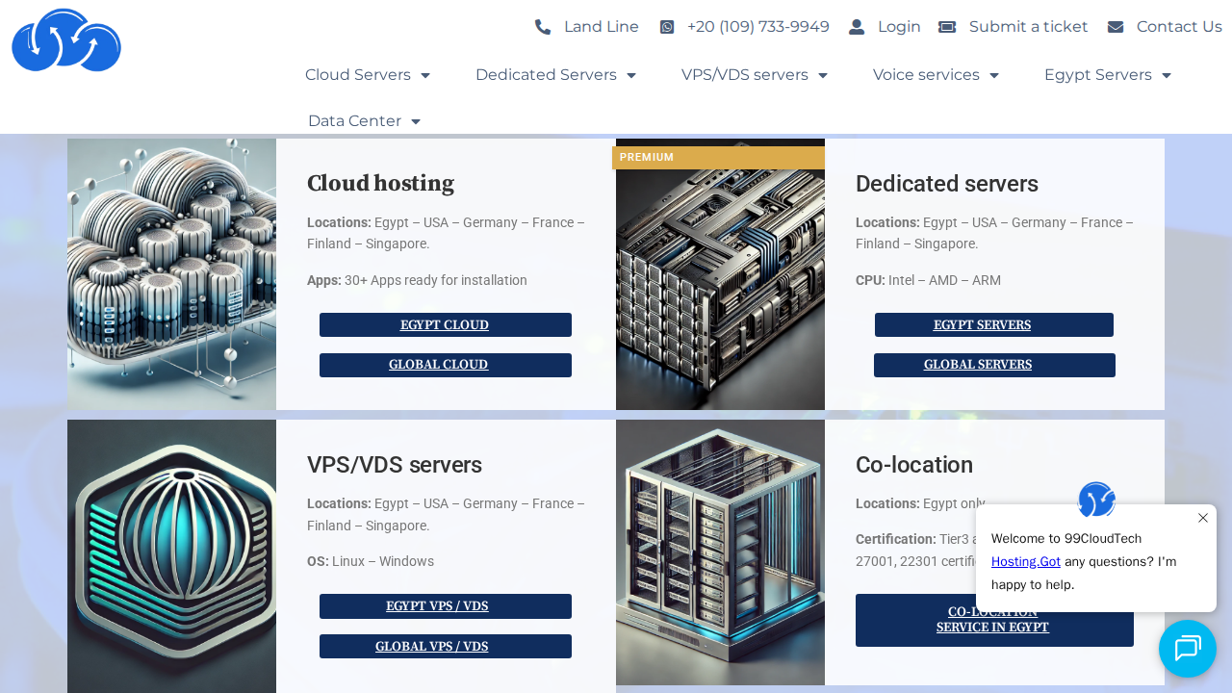Click the EGYPT VPS / VDS button

coord(446,606)
